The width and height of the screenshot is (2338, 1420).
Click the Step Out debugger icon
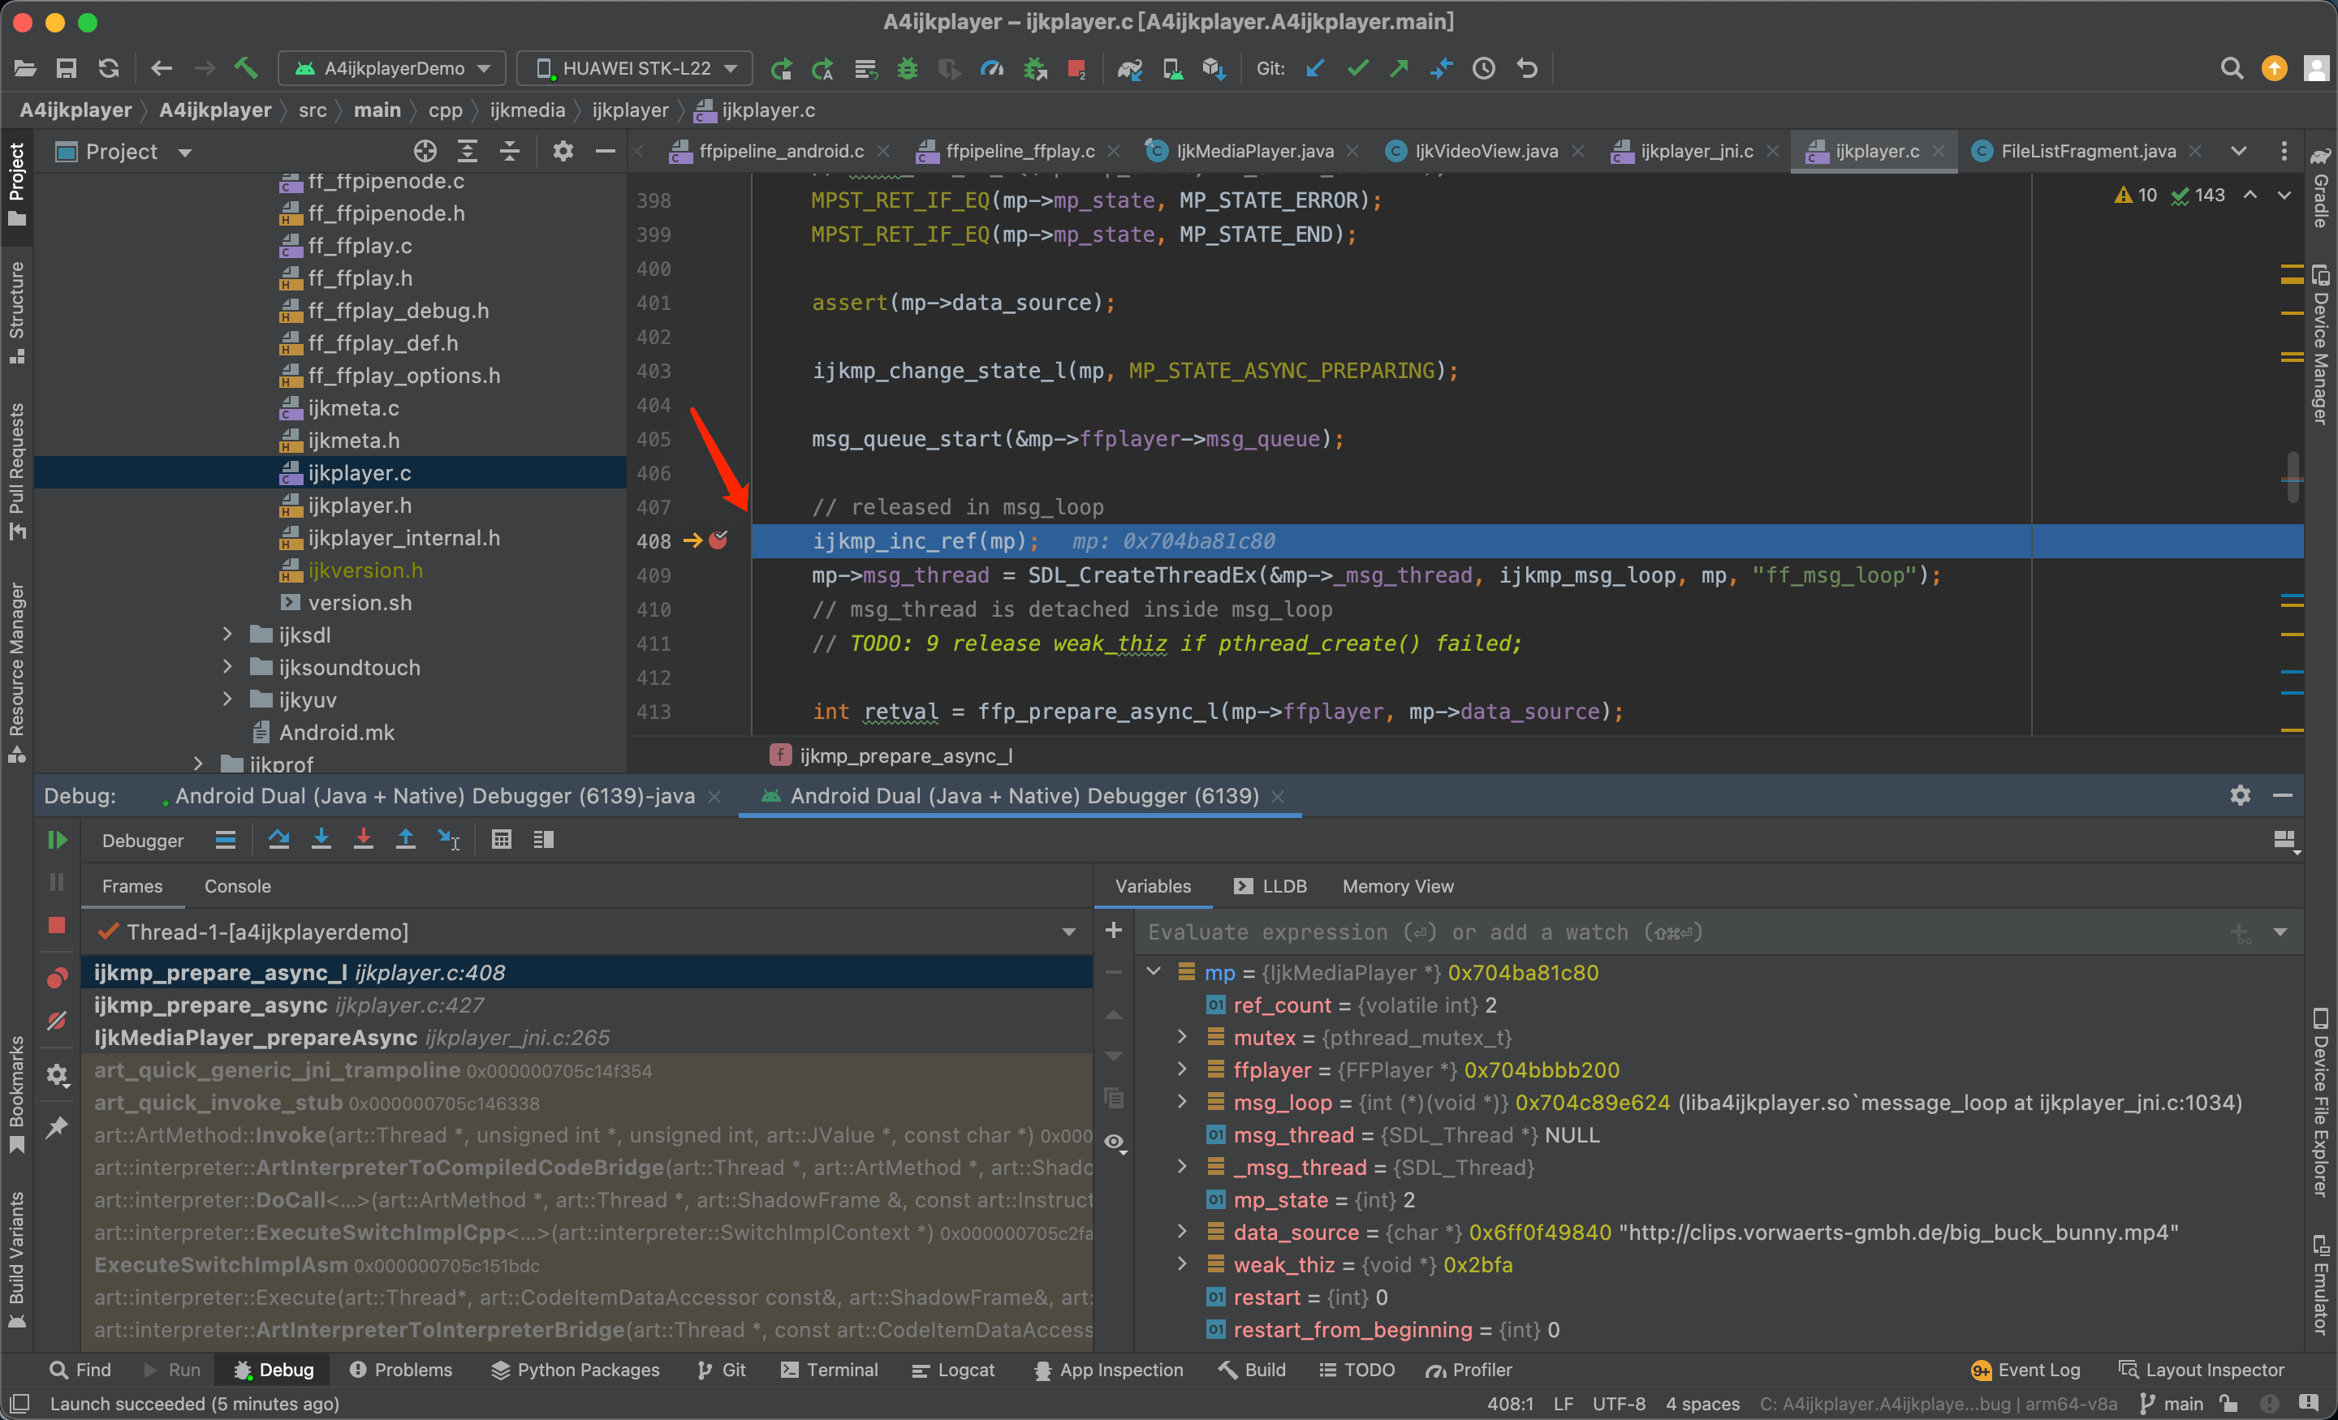[x=405, y=840]
